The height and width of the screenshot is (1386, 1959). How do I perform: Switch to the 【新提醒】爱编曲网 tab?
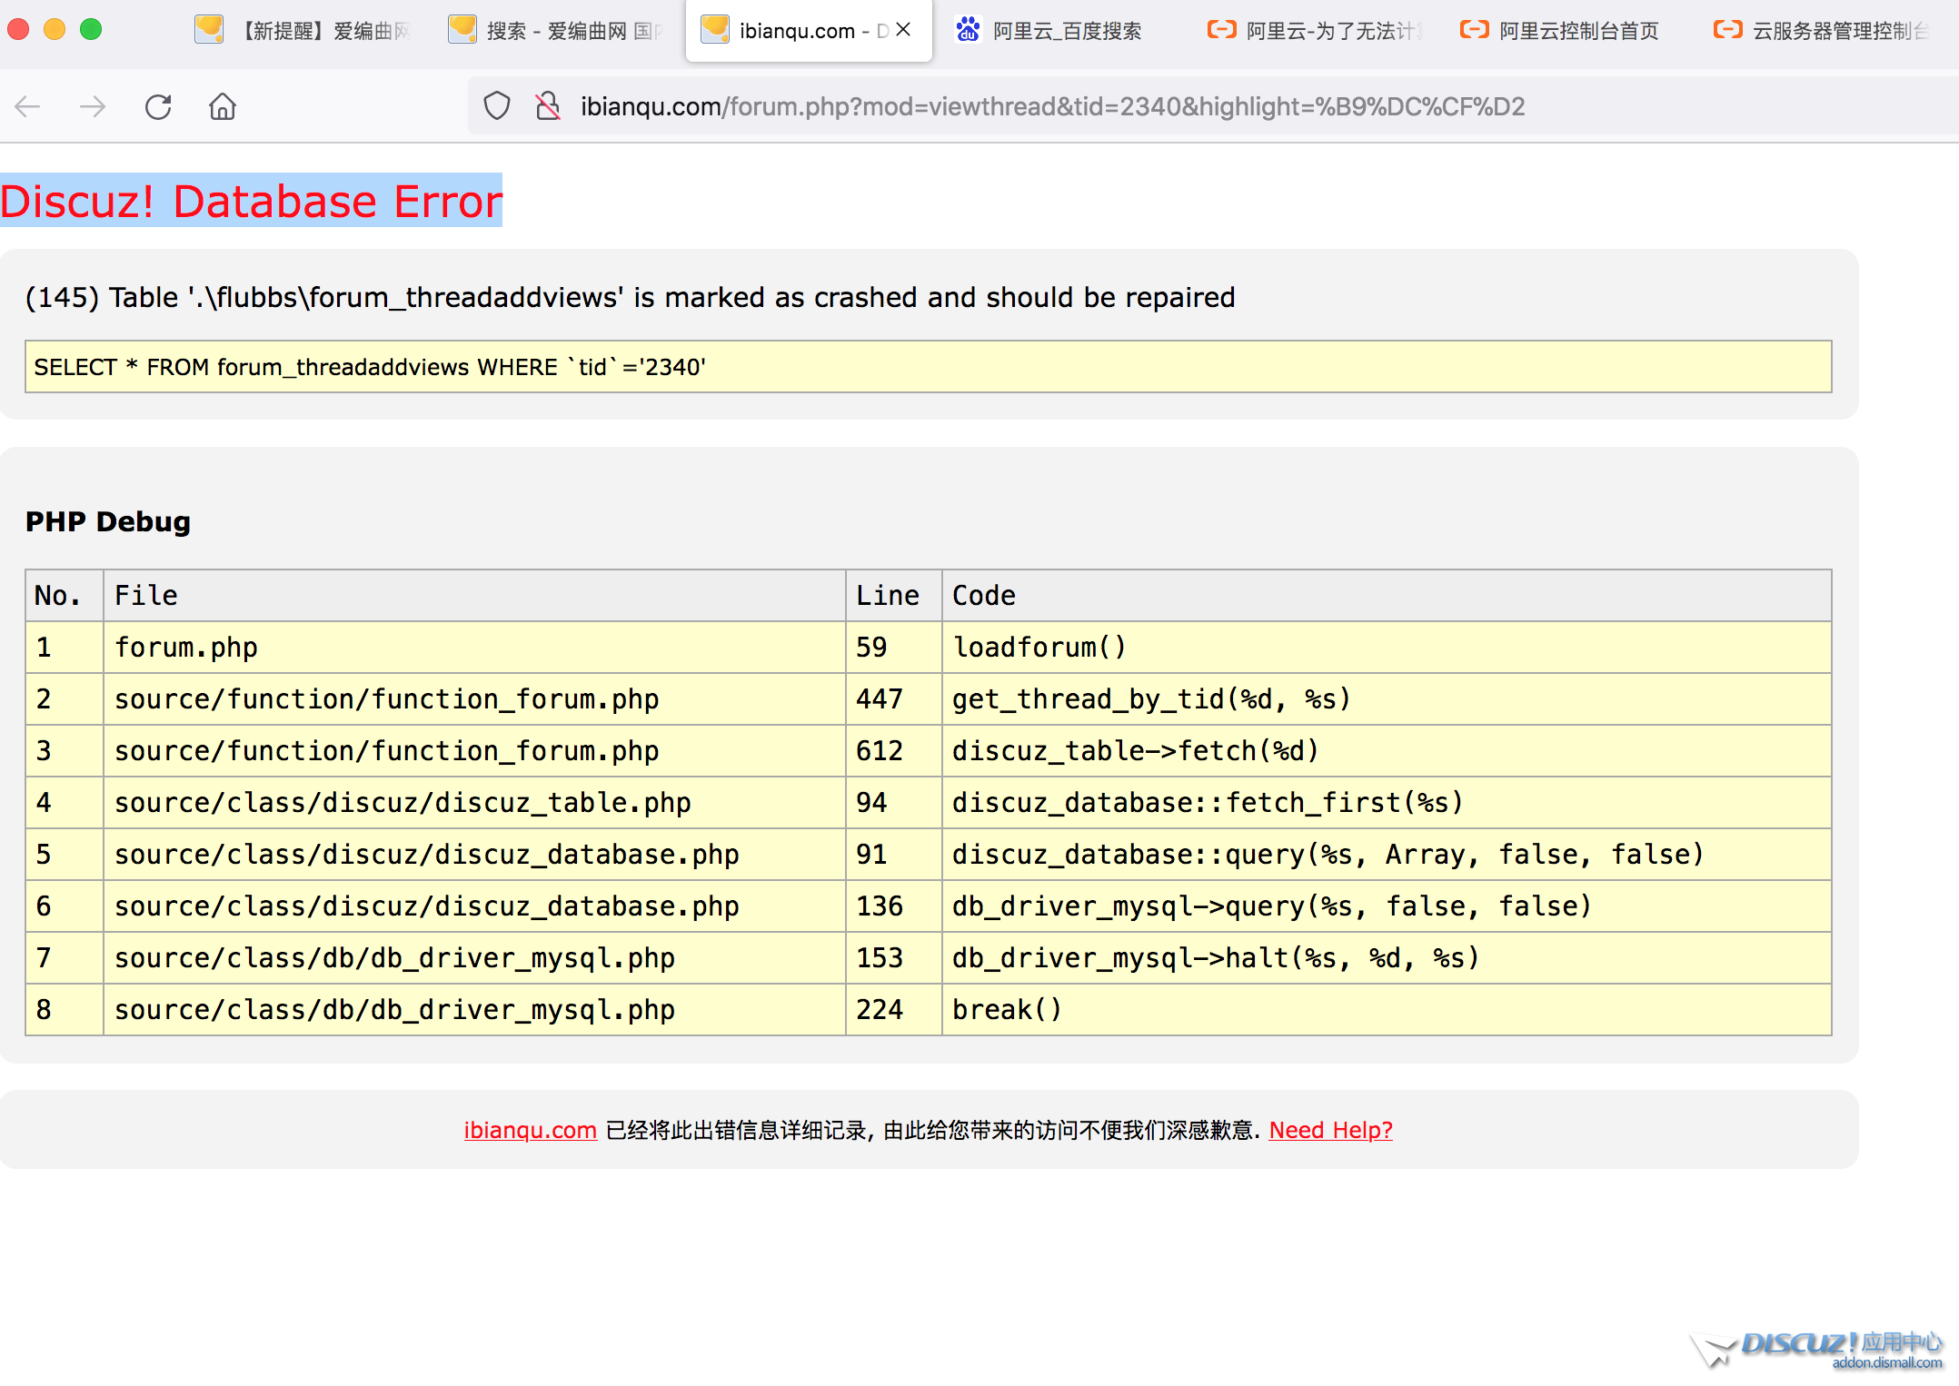click(x=304, y=31)
